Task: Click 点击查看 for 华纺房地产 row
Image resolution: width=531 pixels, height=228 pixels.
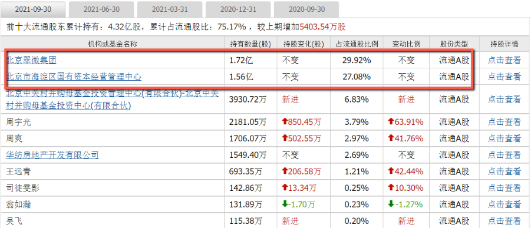Action: pyautogui.click(x=504, y=155)
